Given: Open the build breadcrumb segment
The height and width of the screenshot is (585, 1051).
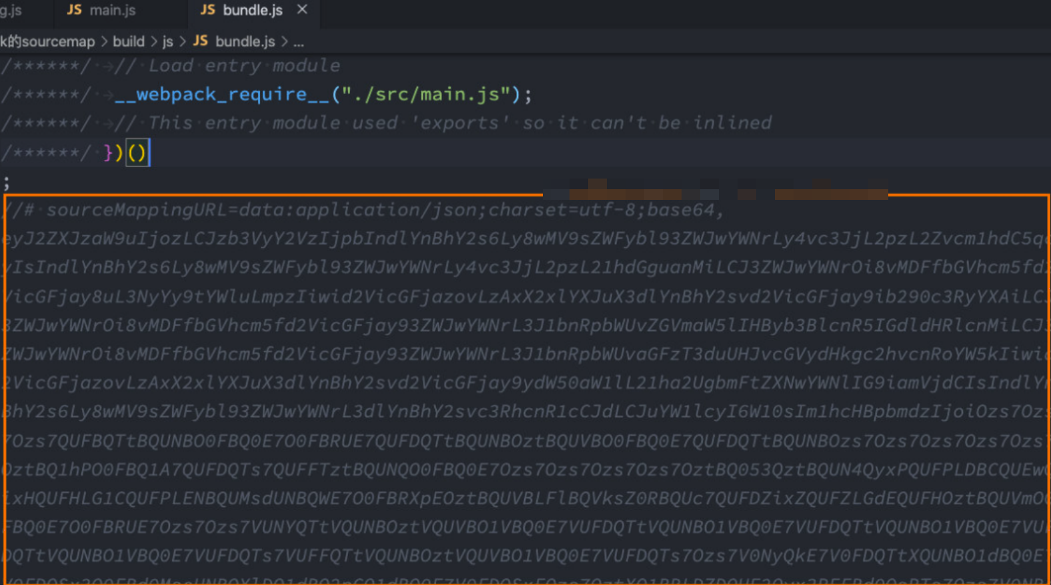Looking at the screenshot, I should pos(129,41).
